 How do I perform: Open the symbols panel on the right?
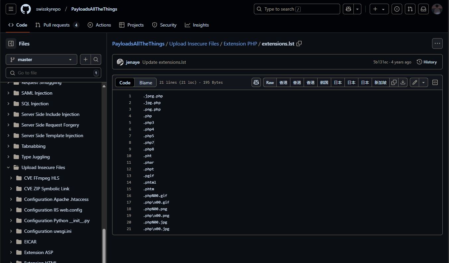[x=435, y=83]
